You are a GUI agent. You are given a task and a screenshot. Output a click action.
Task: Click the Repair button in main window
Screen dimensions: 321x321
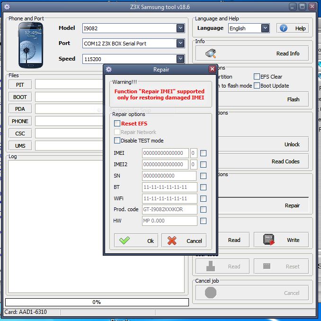pos(263,205)
